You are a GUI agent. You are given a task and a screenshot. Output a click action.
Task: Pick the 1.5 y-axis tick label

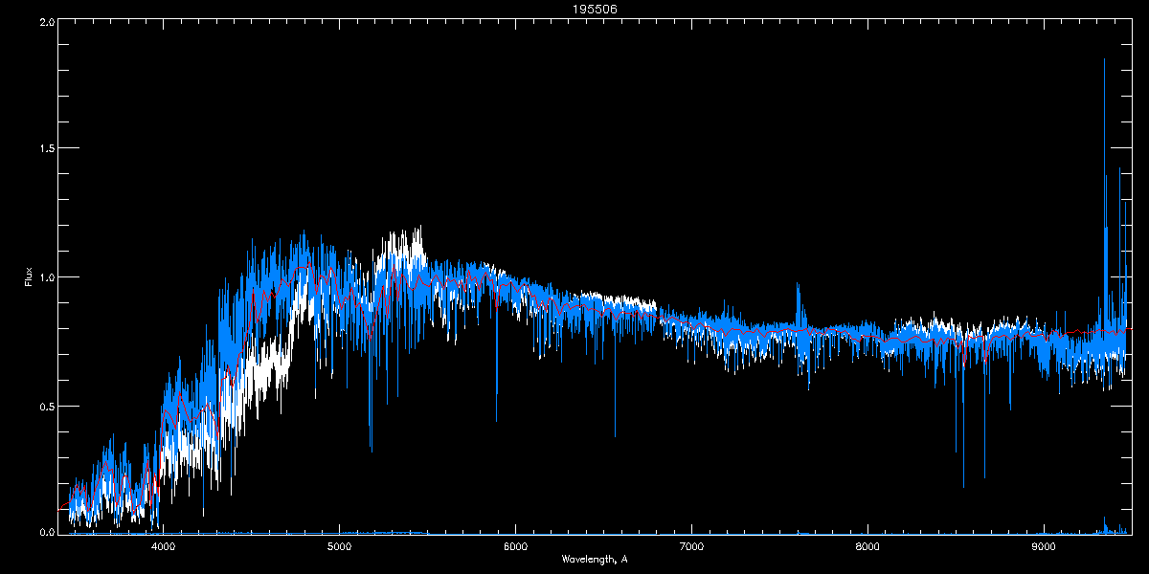pos(47,148)
